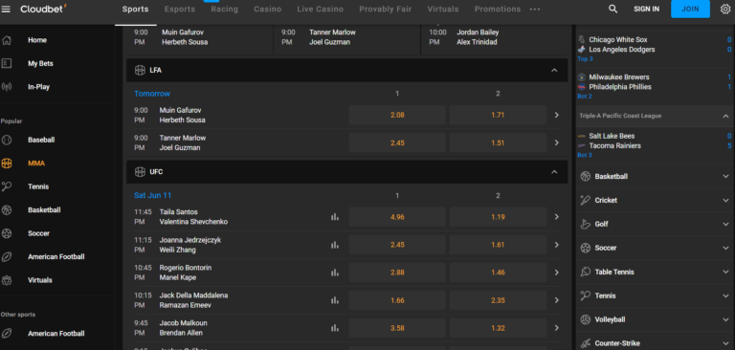Expand Table Tennis in the right panel
Viewport: 735px width, 350px height.
(725, 272)
